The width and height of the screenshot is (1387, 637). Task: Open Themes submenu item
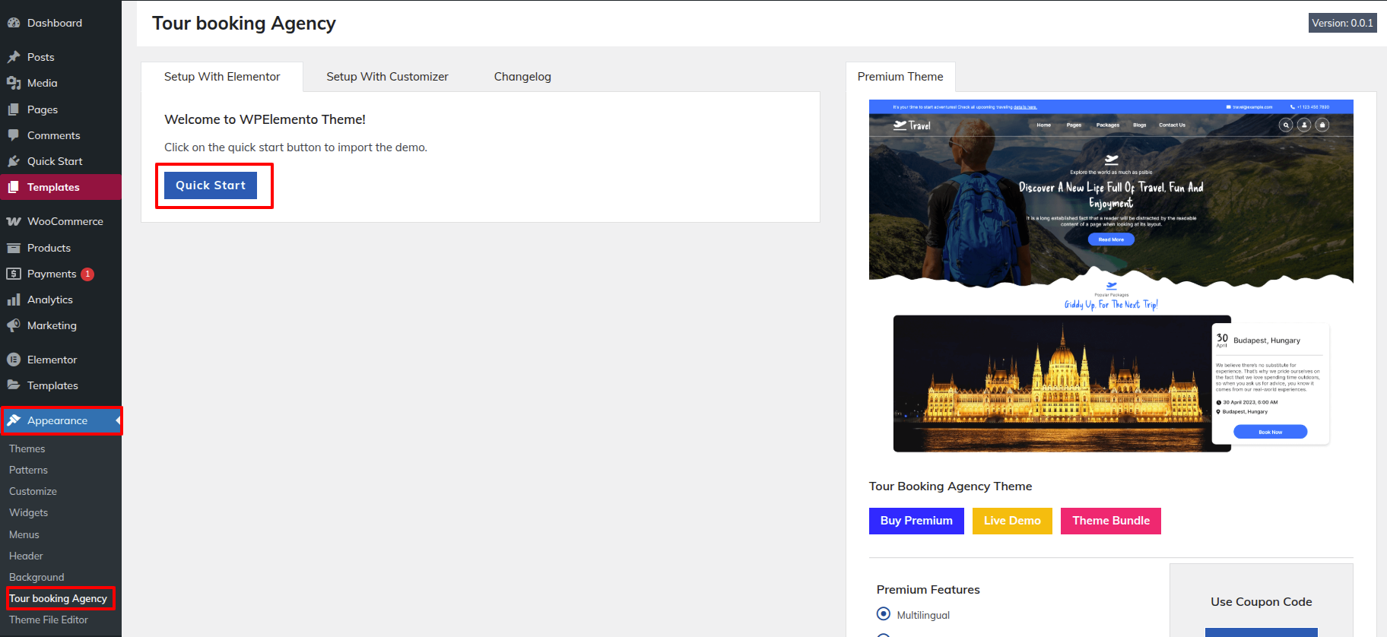(x=27, y=448)
